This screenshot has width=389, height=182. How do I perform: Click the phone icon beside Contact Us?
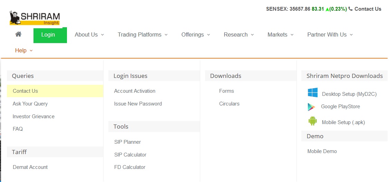click(x=350, y=9)
